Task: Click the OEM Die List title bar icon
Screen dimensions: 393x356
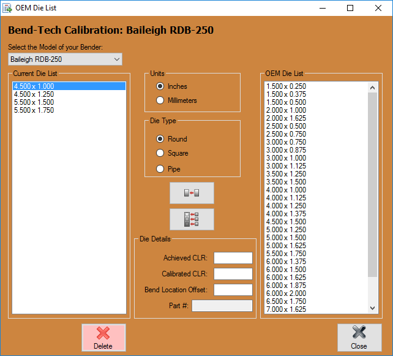Action: click(7, 8)
